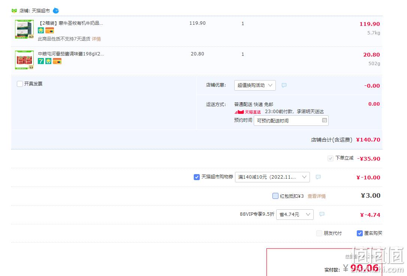Open the 中粮屯河番茄酱 product title
Screen dimensions: 407x276
pyautogui.click(x=71, y=54)
